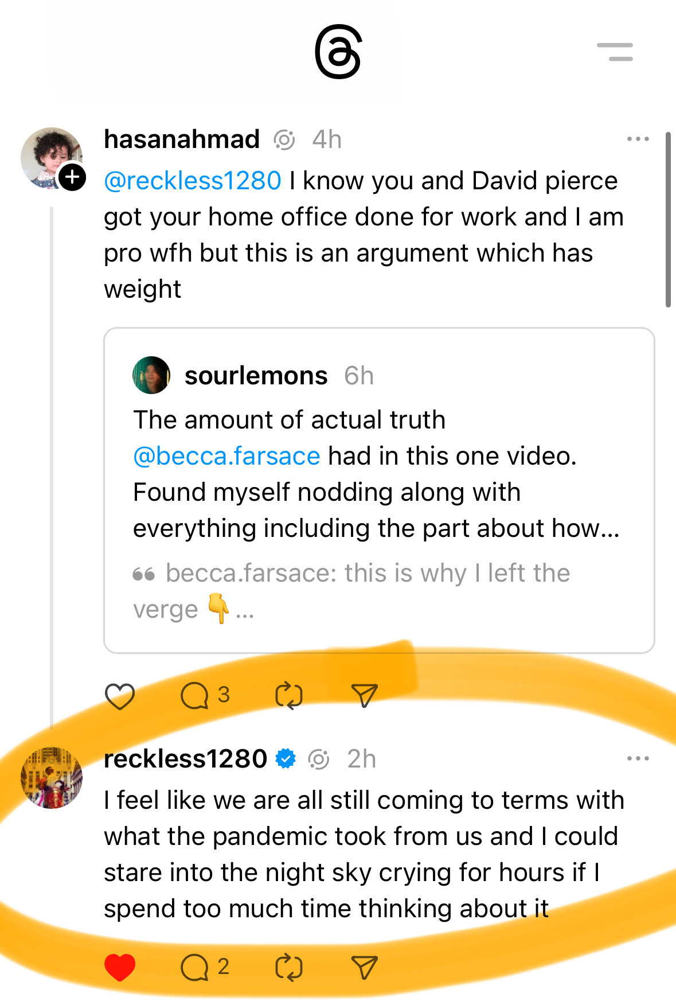The width and height of the screenshot is (676, 1005).
Task: Open more options on reckless1280's reply
Action: pos(638,758)
